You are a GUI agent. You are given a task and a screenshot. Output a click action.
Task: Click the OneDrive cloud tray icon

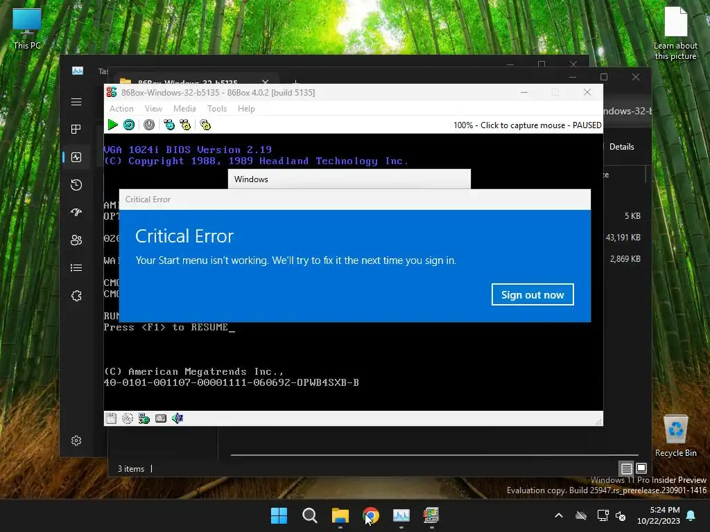click(581, 515)
